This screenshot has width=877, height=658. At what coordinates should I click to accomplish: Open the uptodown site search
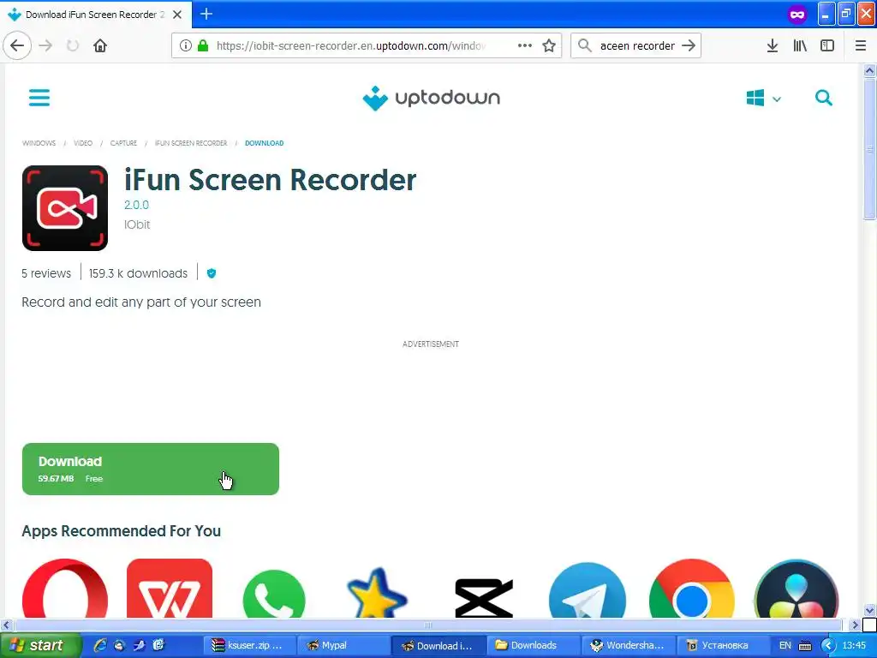tap(823, 98)
